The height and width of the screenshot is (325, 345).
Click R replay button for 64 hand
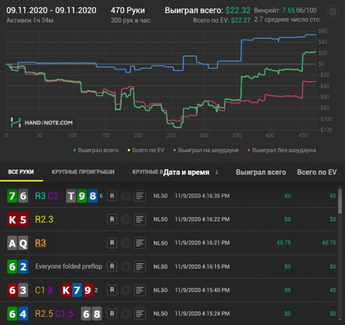coord(112,314)
